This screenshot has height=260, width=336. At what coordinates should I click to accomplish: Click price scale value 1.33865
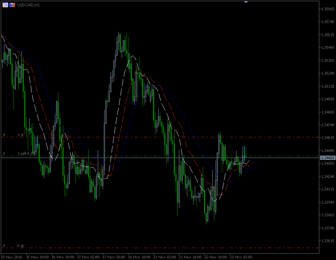[x=328, y=215]
